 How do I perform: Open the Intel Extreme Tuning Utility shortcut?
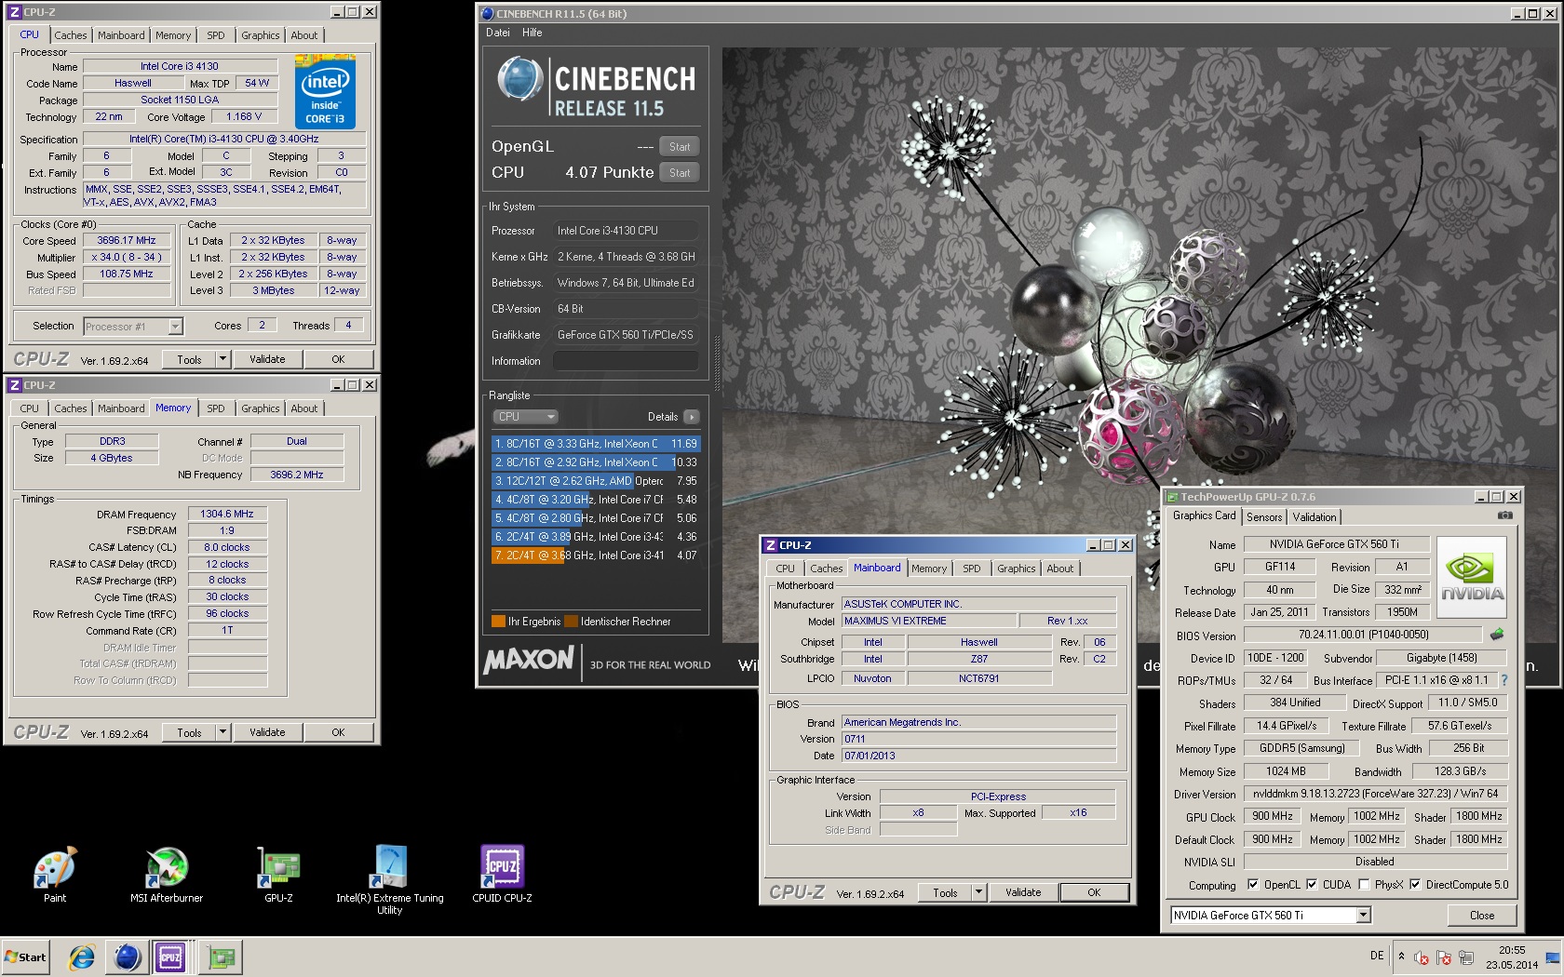click(x=390, y=879)
